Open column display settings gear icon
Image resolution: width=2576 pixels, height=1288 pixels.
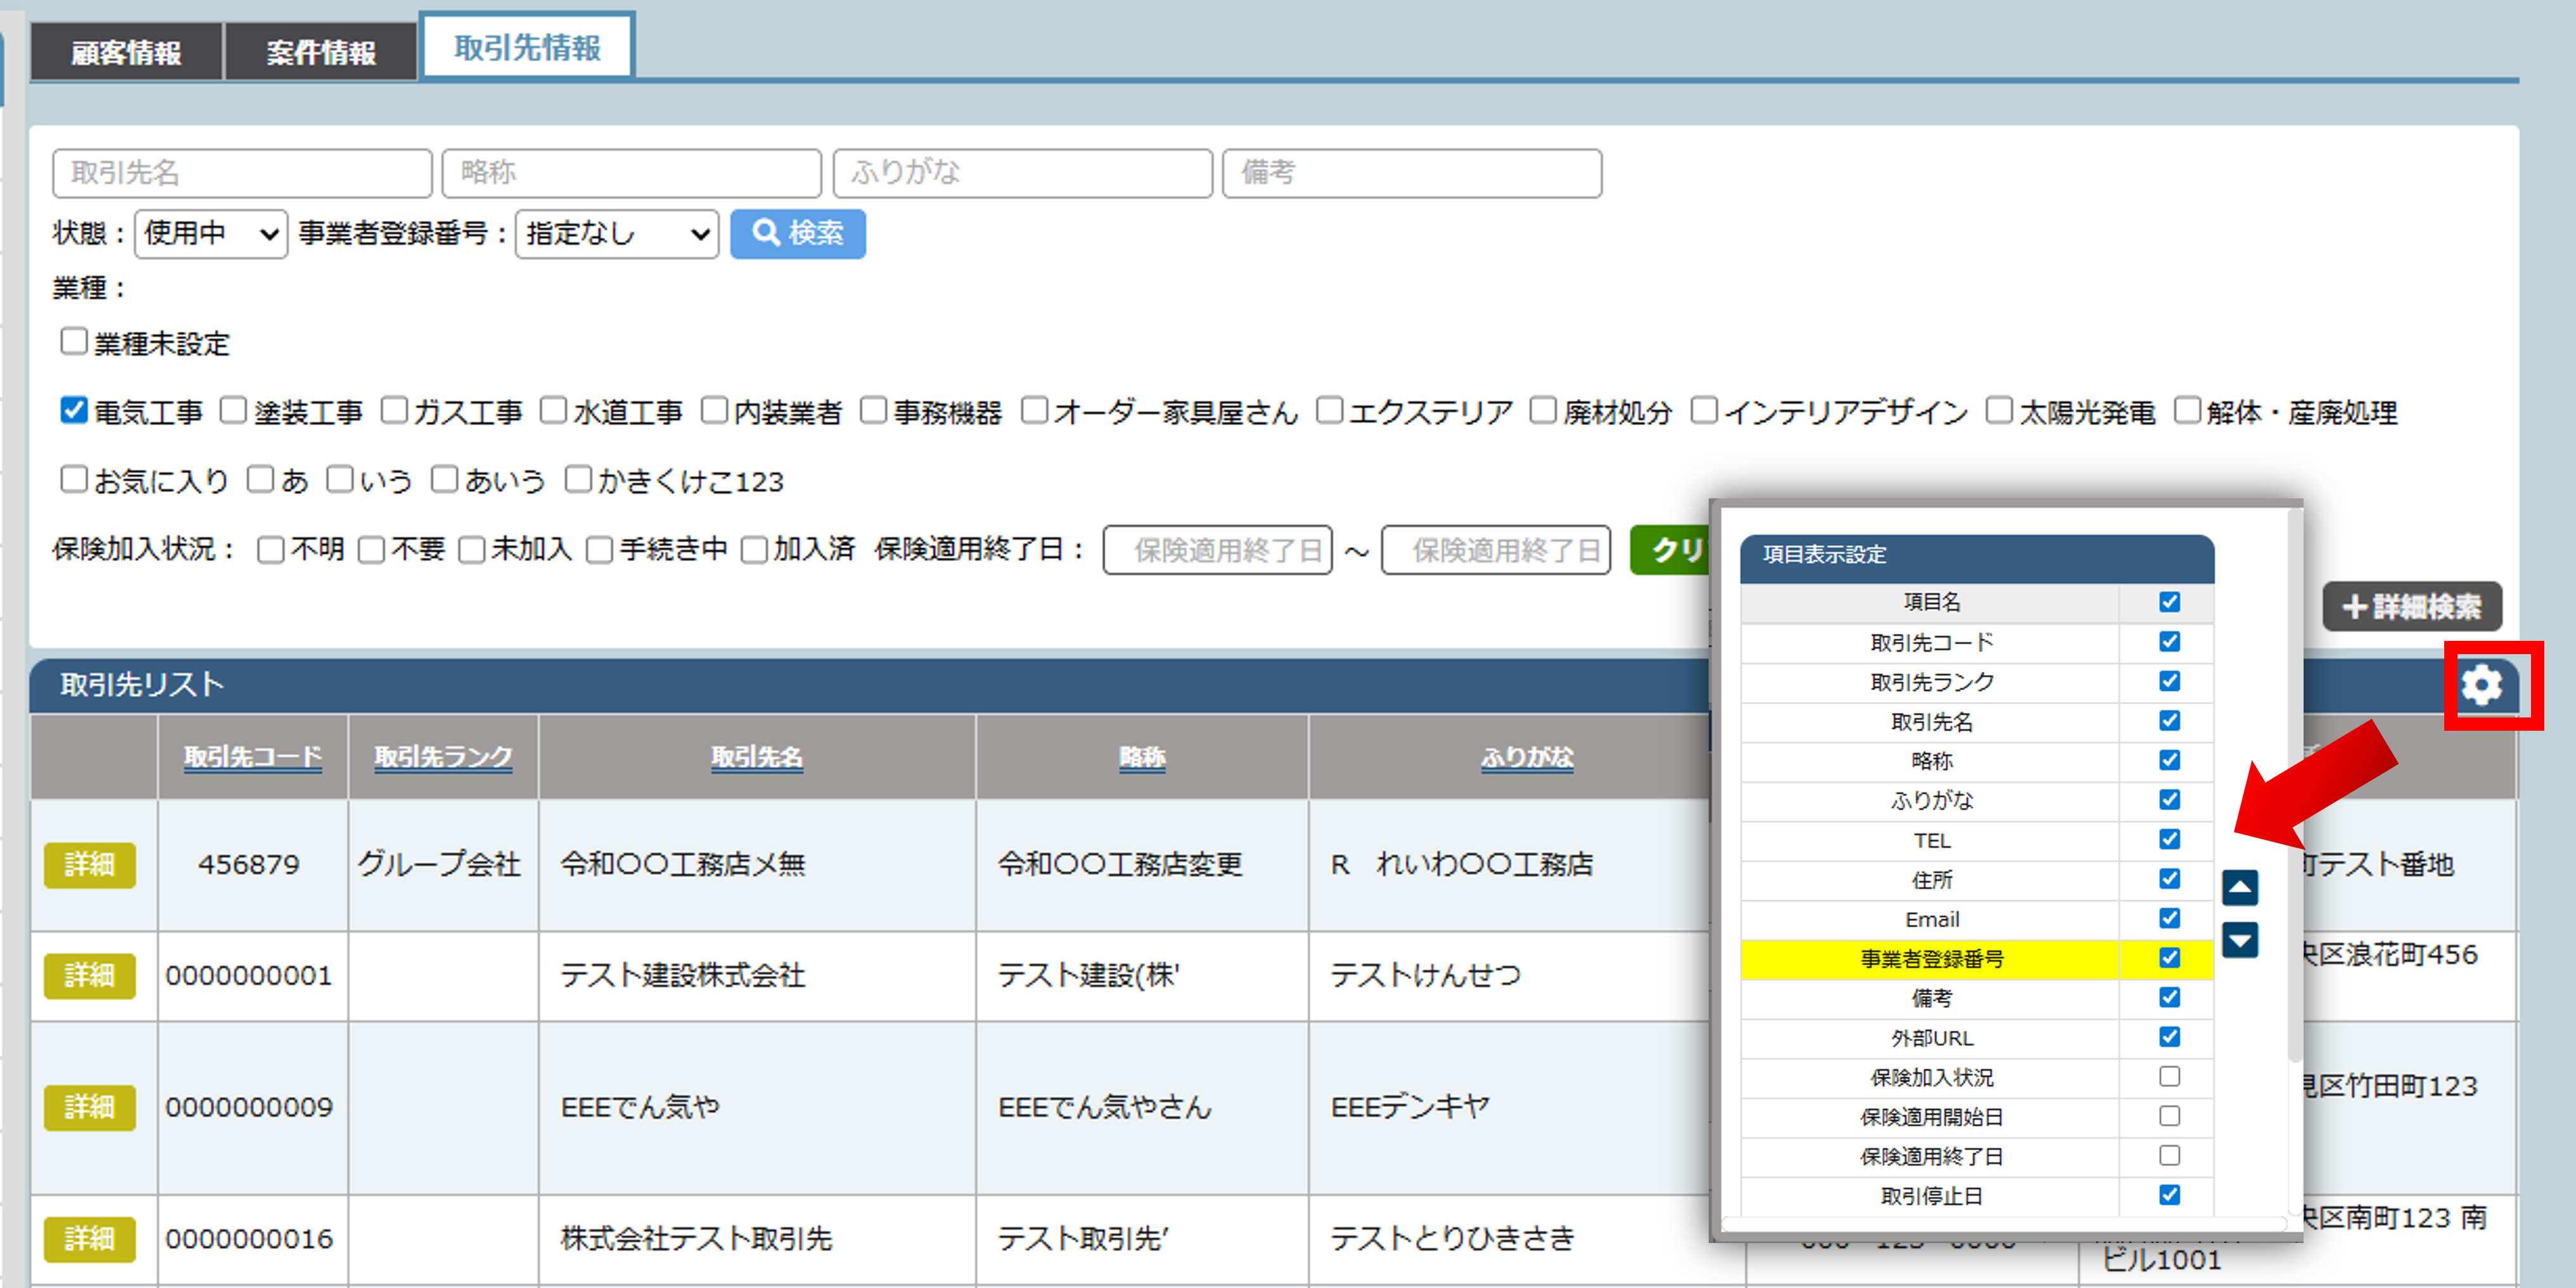2482,685
